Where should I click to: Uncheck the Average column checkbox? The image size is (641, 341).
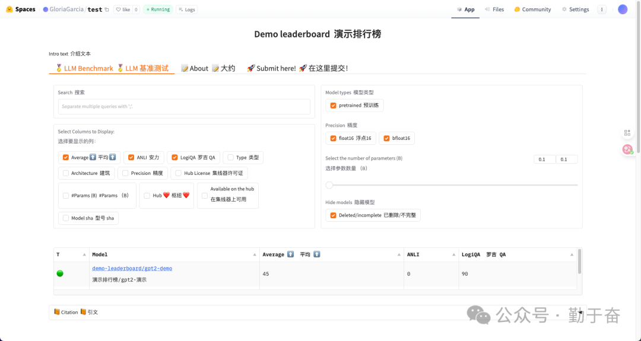66,157
